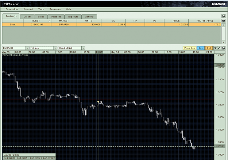Click ticket number 518435191

(x=37, y=24)
